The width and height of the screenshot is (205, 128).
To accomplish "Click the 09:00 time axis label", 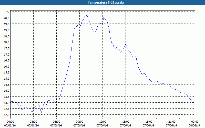I will [x=79, y=122].
